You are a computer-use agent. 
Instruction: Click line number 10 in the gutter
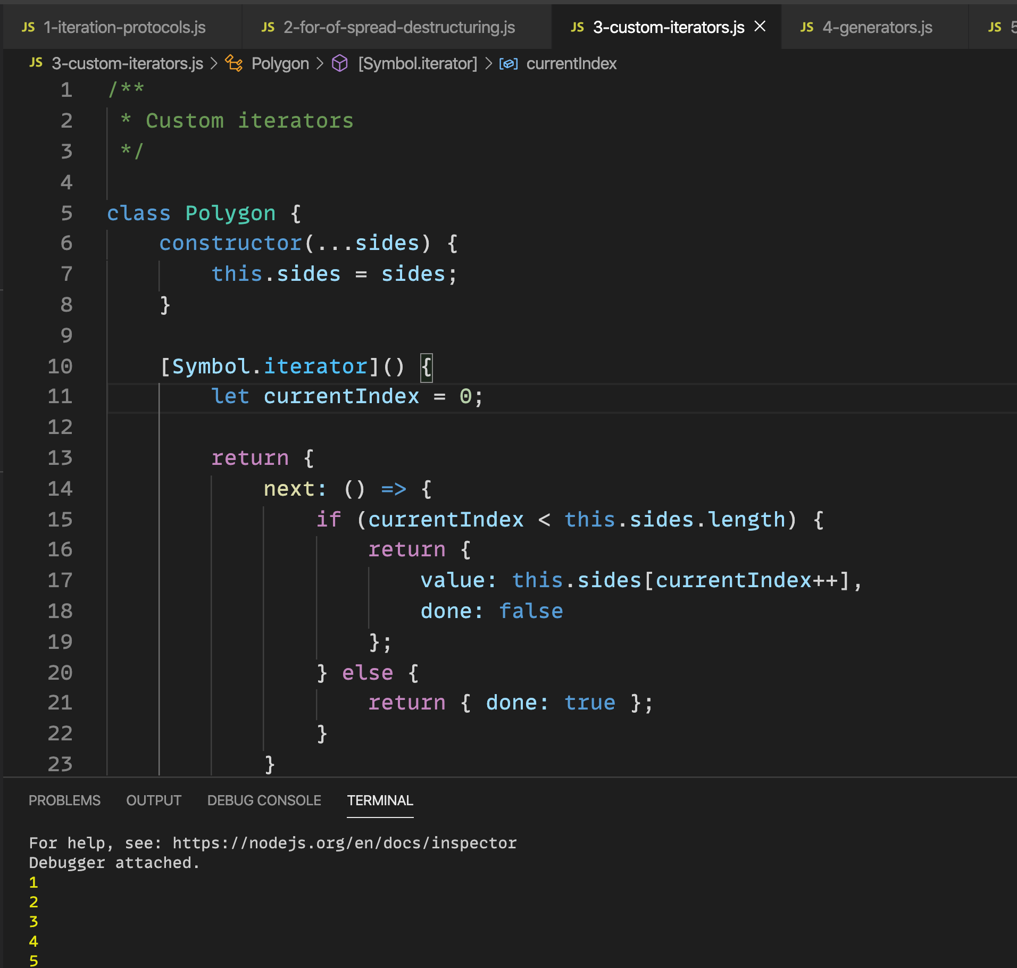click(60, 366)
